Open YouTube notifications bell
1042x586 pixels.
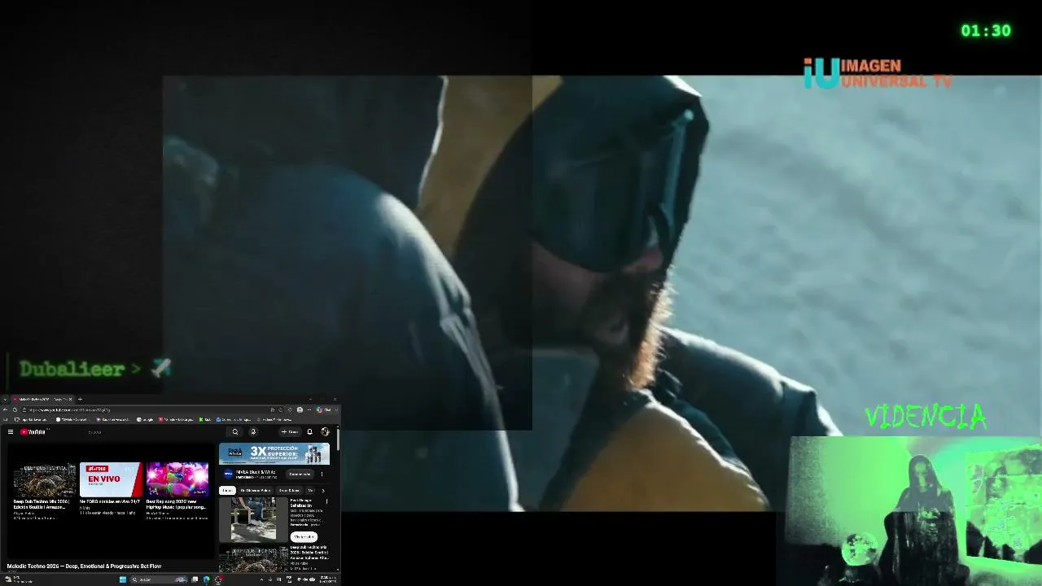(x=309, y=432)
